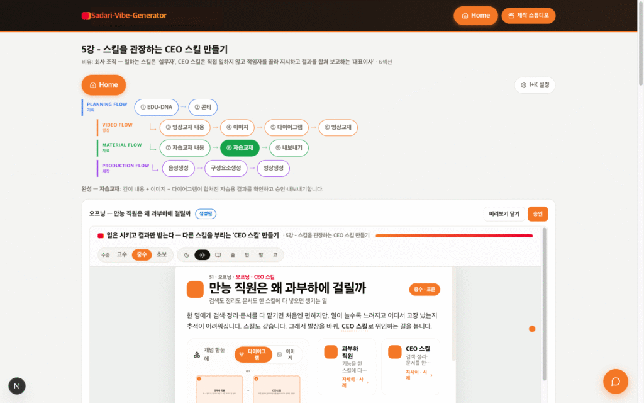Select the 과부하 직원 diagram box
Image resolution: width=644 pixels, height=403 pixels.
[219, 389]
